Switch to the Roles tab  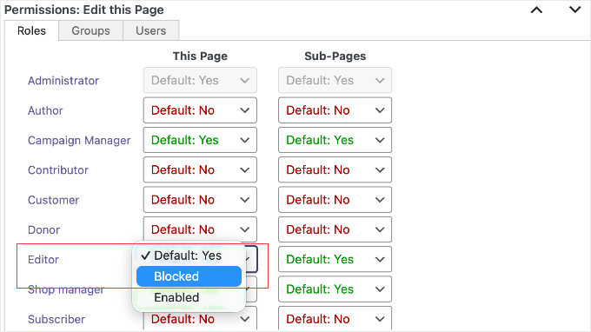[x=31, y=30]
